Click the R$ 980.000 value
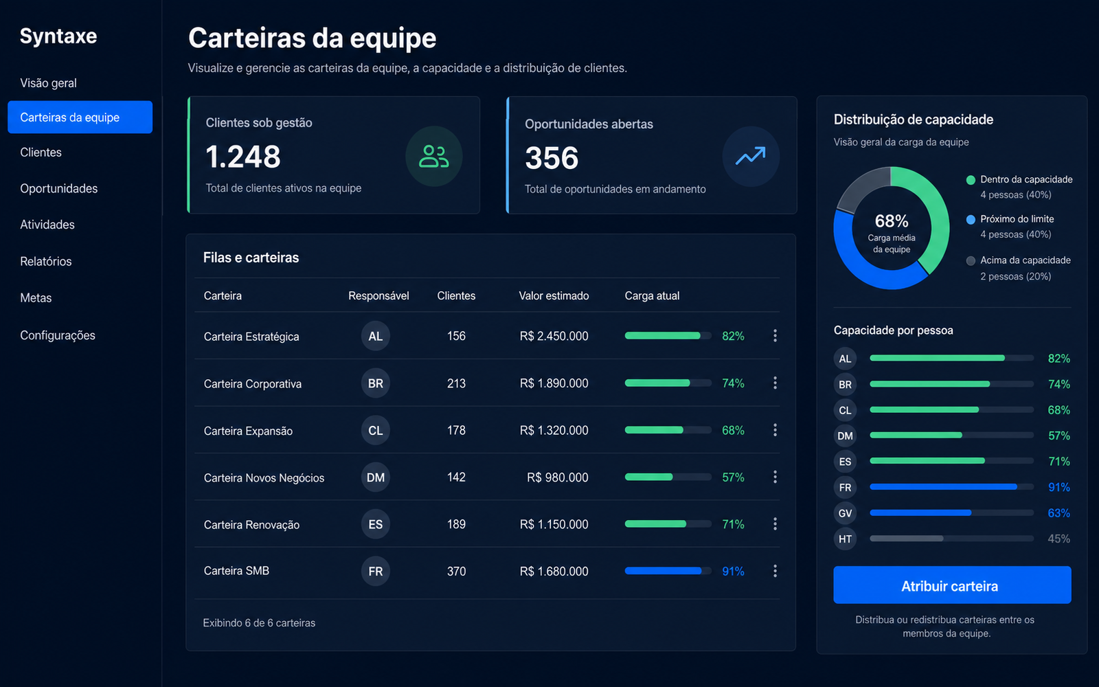Screen dimensions: 1099x687 pos(557,477)
